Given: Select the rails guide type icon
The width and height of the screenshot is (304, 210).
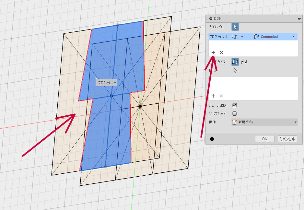Looking at the screenshot, I should coord(235,62).
